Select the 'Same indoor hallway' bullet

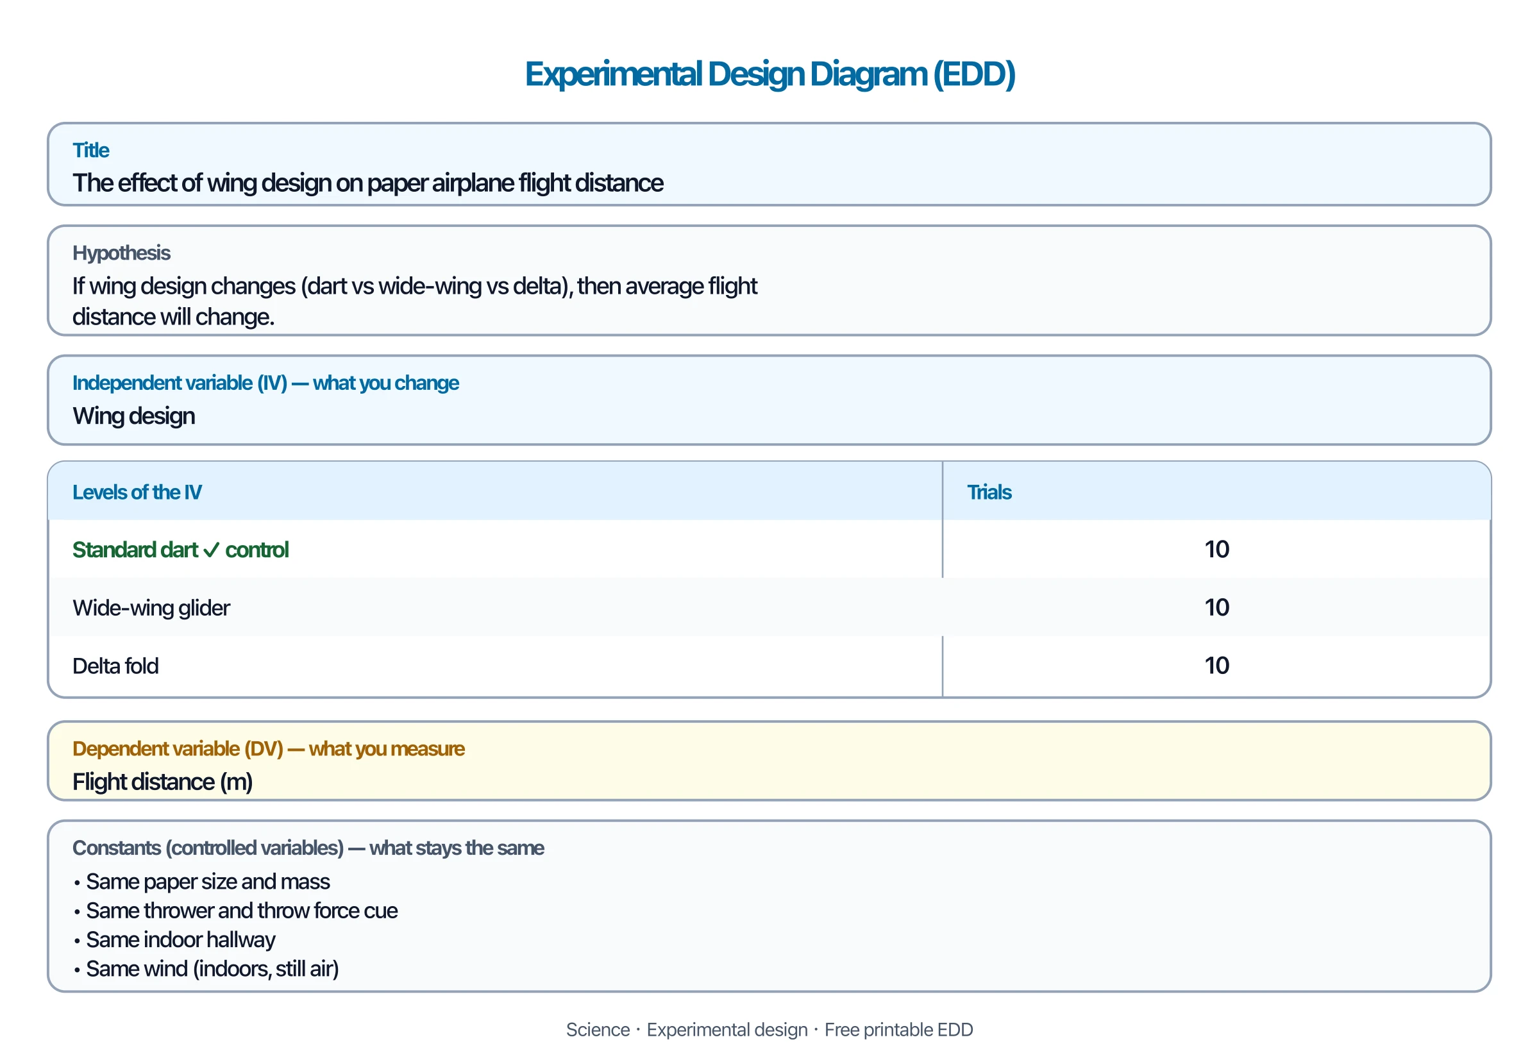click(173, 940)
